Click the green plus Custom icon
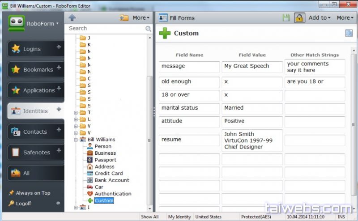This screenshot has width=358, height=221. [165, 34]
